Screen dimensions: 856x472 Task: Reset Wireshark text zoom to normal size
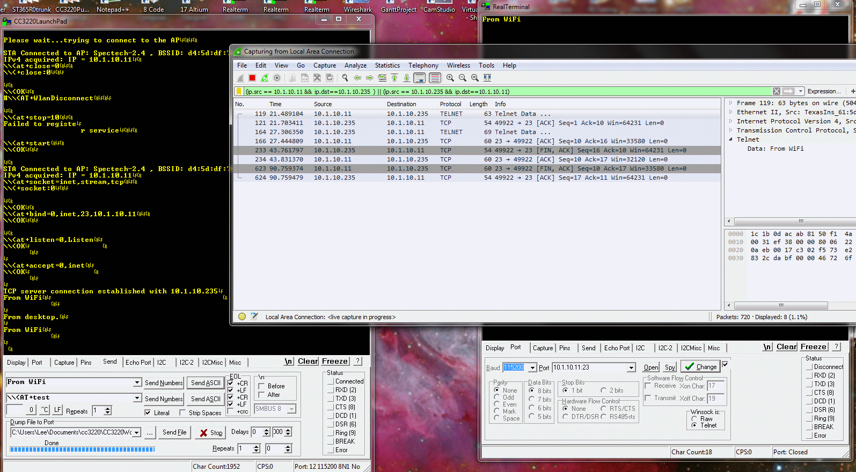tap(475, 78)
